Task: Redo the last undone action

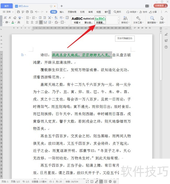Action: (42, 12)
